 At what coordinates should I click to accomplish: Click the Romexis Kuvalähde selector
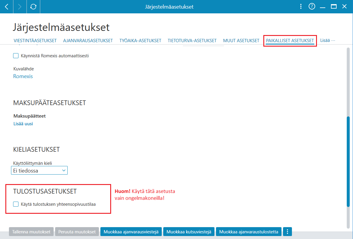[23, 76]
